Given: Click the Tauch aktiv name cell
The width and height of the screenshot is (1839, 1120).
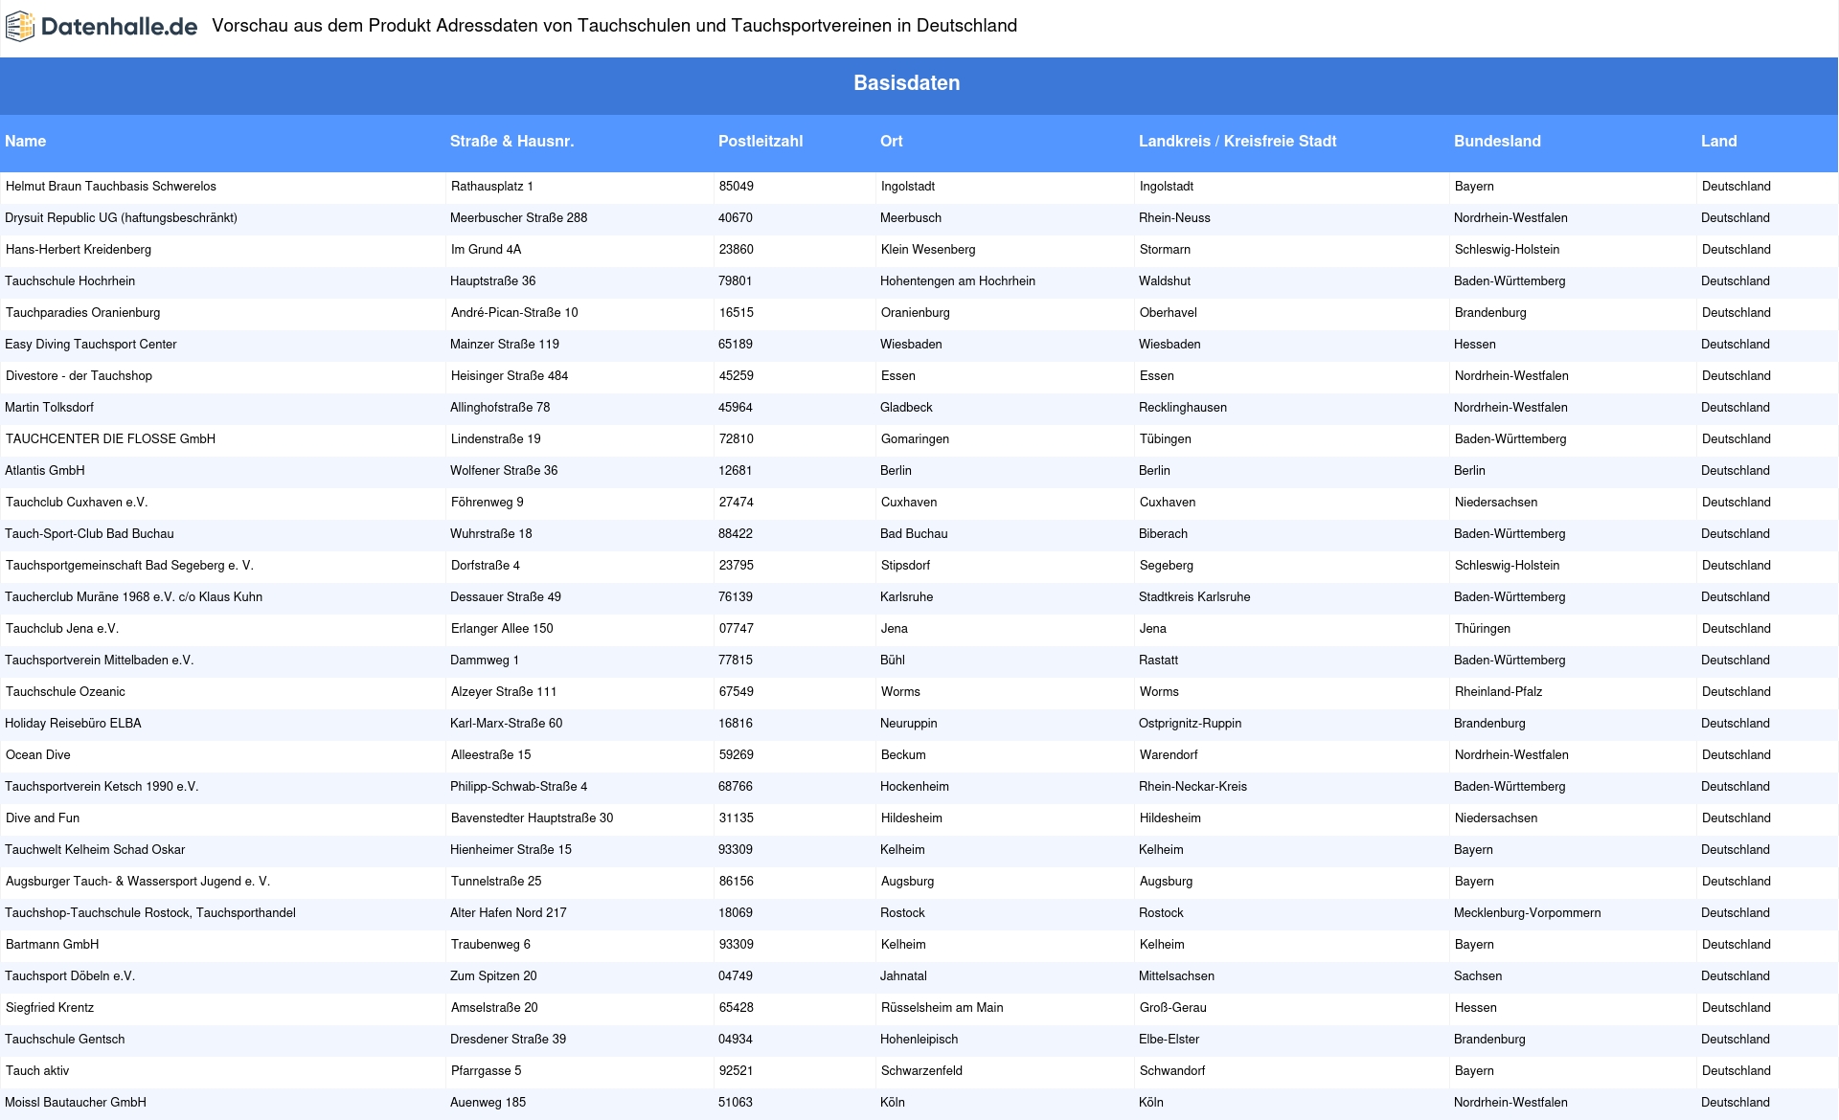Looking at the screenshot, I should [x=37, y=1071].
